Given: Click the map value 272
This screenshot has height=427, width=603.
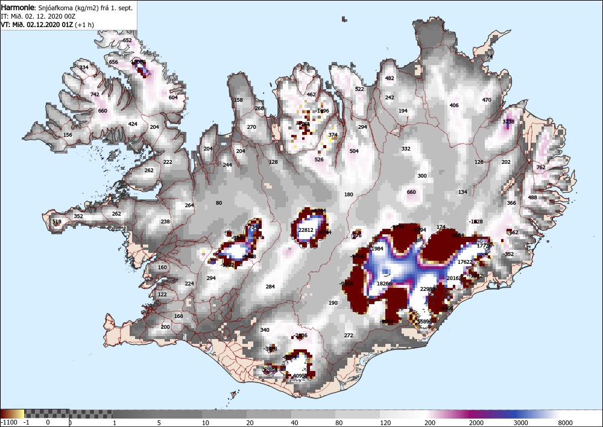Looking at the screenshot, I should tap(349, 335).
